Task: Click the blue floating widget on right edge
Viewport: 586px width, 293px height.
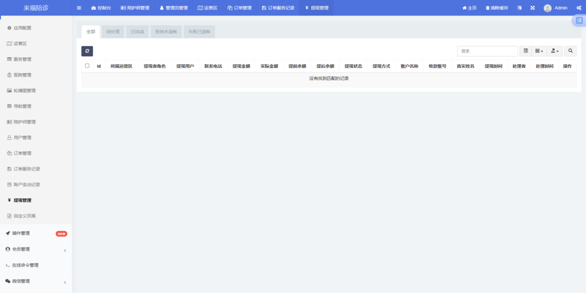Action: [x=579, y=21]
